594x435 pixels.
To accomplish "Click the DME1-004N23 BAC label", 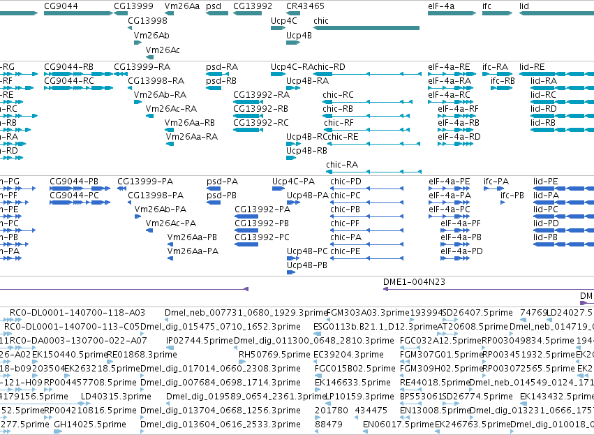I will click(414, 282).
